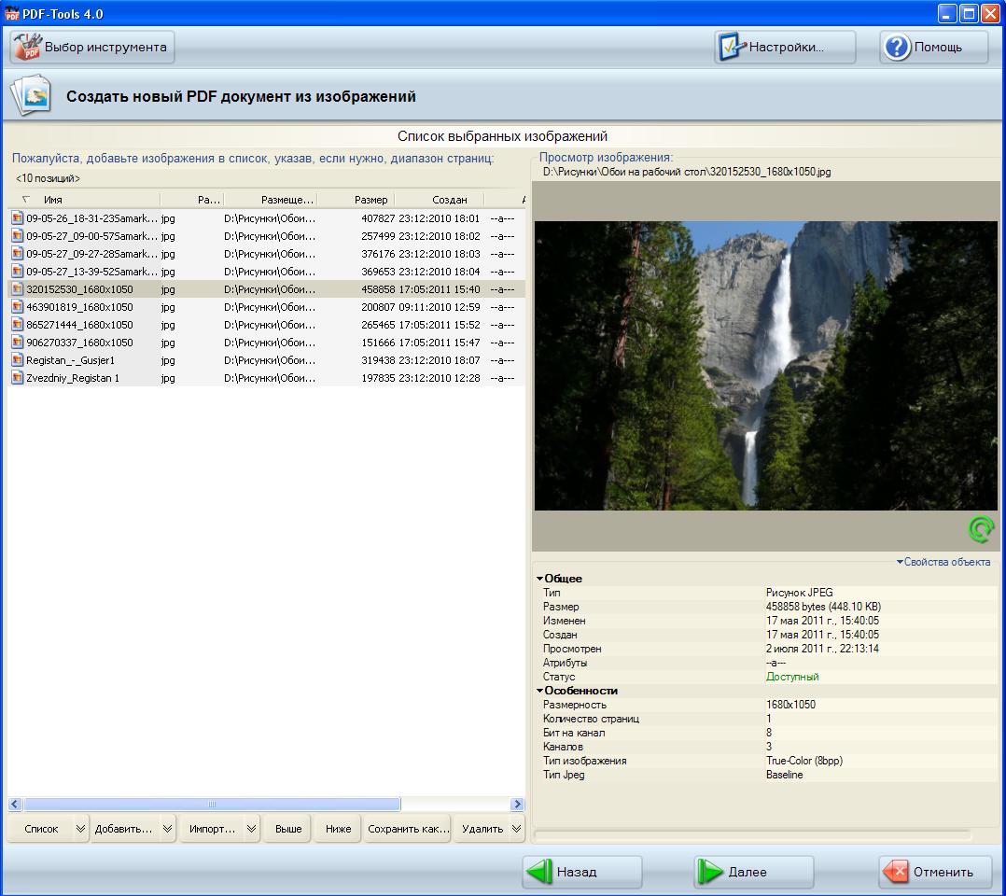Viewport: 1006px width, 896px height.
Task: Click Доступный status value
Action: pyautogui.click(x=792, y=677)
